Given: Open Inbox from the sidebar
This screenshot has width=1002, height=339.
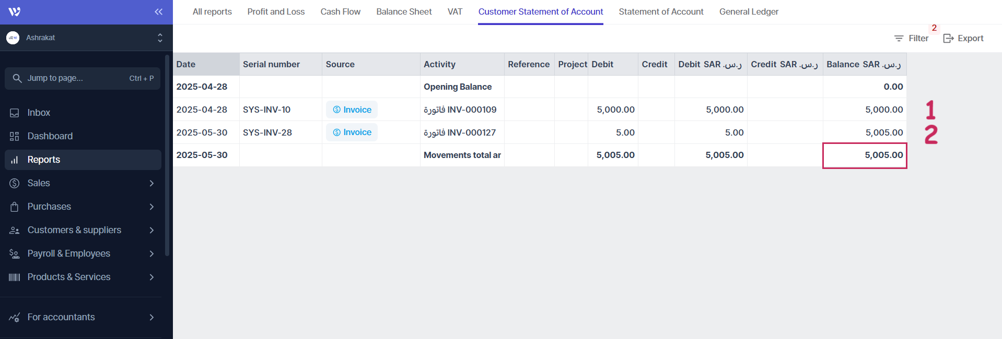Looking at the screenshot, I should [x=39, y=113].
